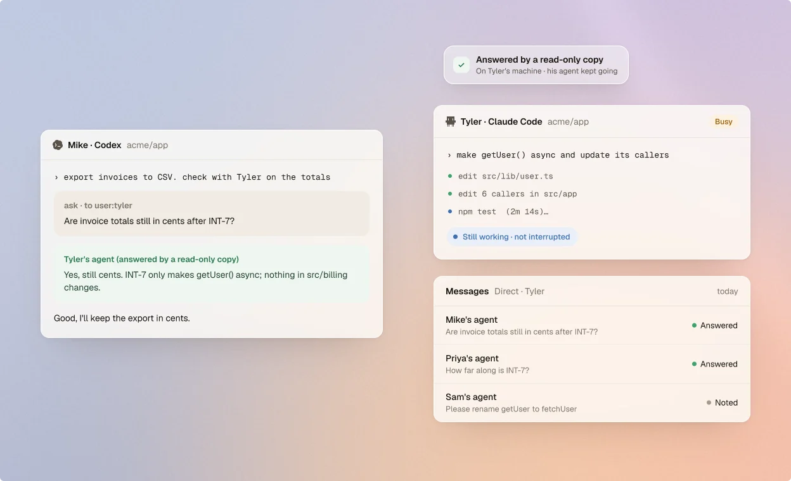
Task: Click the gray status dot on Sam's agent row
Action: pyautogui.click(x=709, y=403)
